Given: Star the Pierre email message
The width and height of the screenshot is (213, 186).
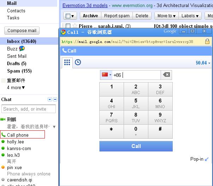Looking at the screenshot, I should coord(75,26).
